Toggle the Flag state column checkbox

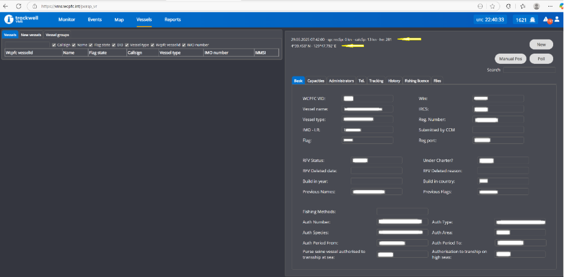point(90,45)
